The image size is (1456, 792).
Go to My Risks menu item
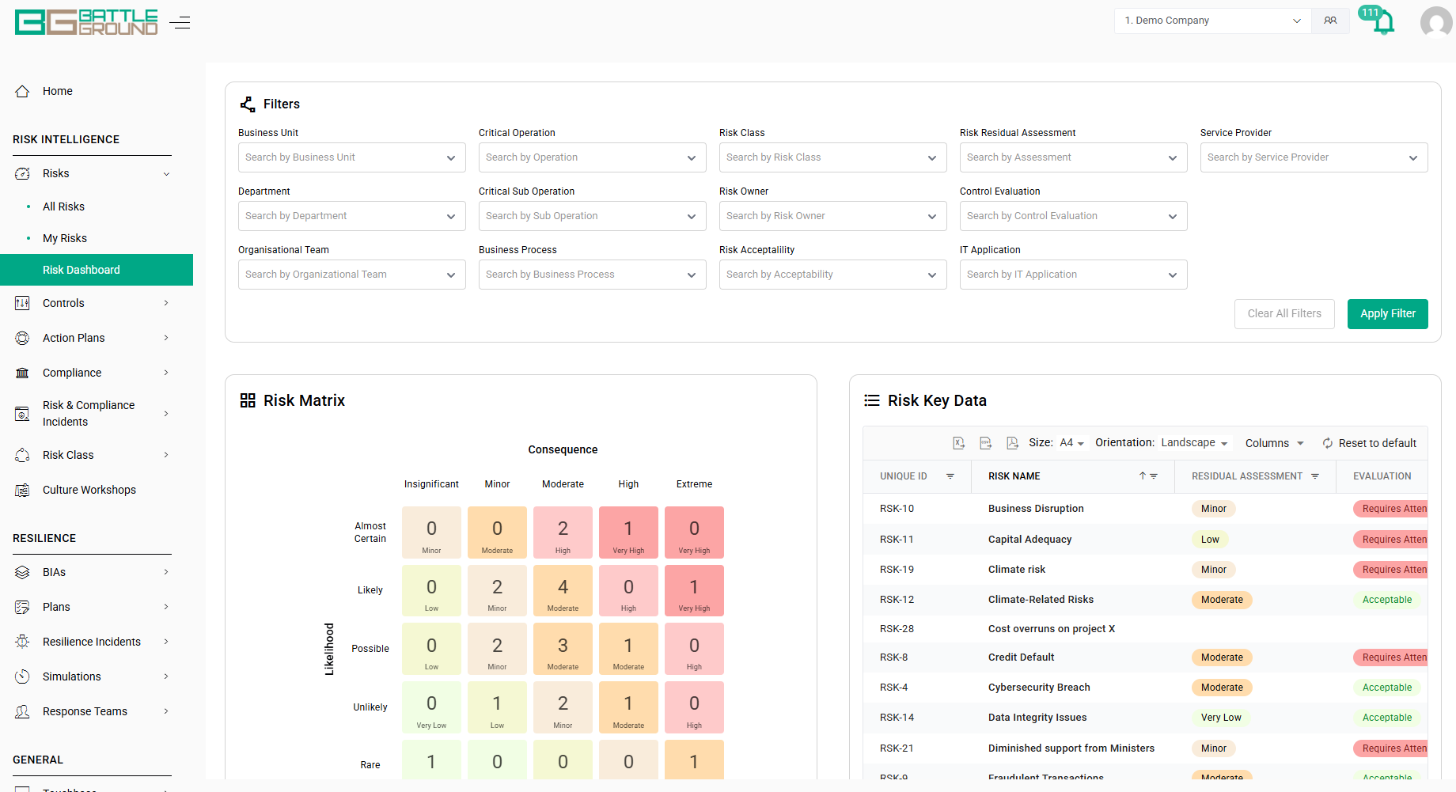click(x=65, y=238)
